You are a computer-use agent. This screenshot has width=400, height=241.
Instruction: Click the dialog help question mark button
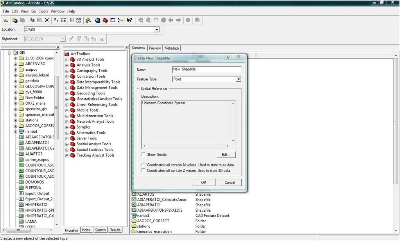(x=228, y=57)
